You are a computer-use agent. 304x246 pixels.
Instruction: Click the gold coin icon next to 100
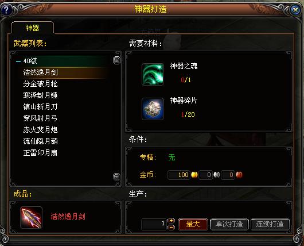pos(194,175)
